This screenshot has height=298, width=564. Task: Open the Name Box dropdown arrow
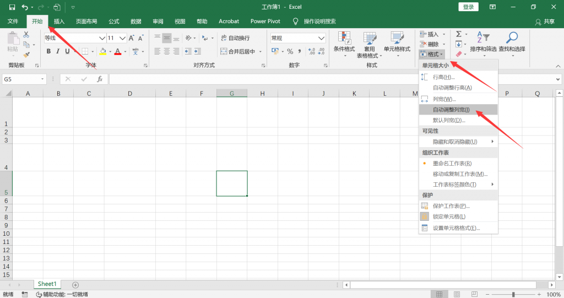point(42,79)
